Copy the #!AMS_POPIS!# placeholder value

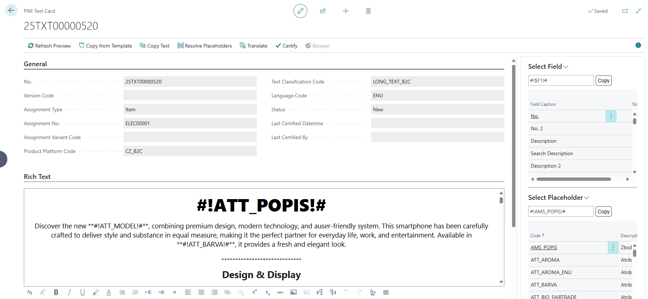(x=603, y=212)
